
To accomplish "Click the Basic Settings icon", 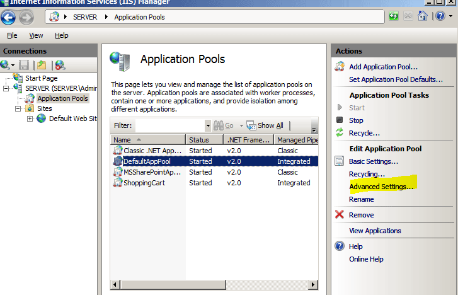I will click(340, 161).
